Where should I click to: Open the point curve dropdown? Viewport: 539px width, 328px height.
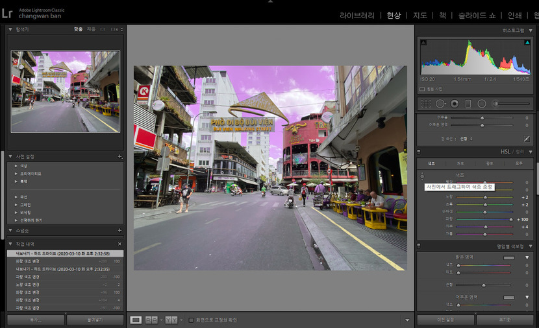coord(466,139)
